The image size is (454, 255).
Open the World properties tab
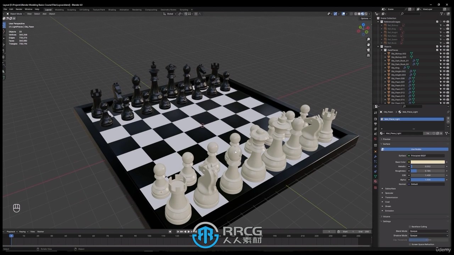(x=376, y=139)
